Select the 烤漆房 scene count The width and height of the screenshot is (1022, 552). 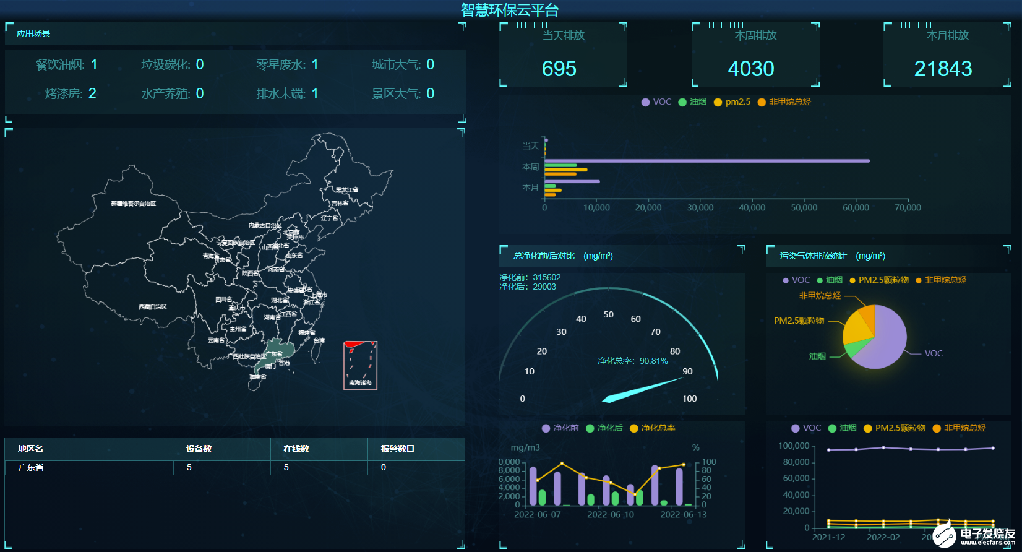[71, 93]
